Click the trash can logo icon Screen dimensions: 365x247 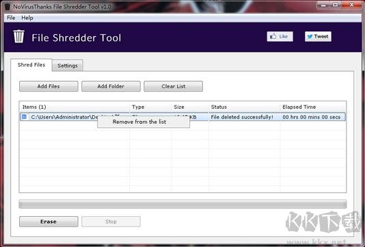18,36
